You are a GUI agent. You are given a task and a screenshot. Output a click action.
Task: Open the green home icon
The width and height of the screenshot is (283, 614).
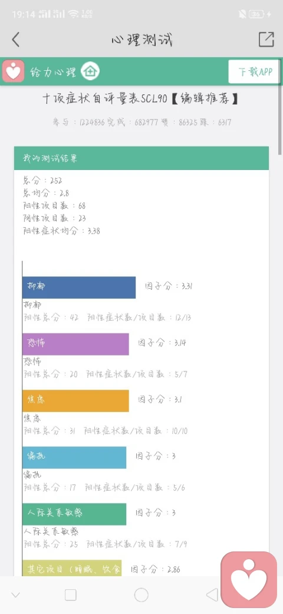[x=90, y=71]
